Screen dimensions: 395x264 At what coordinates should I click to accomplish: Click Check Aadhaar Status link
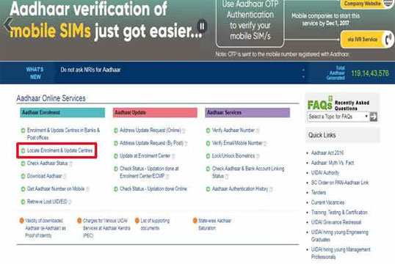pos(48,164)
